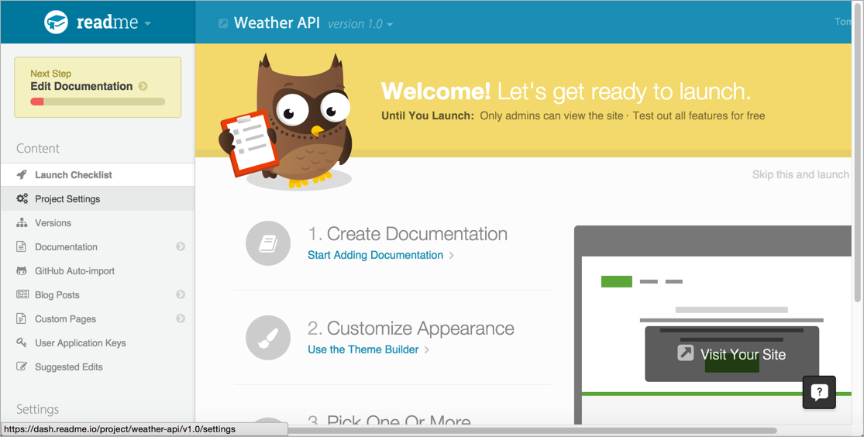Click the Edit Documentation progress bar
The height and width of the screenshot is (437, 864).
pos(98,102)
